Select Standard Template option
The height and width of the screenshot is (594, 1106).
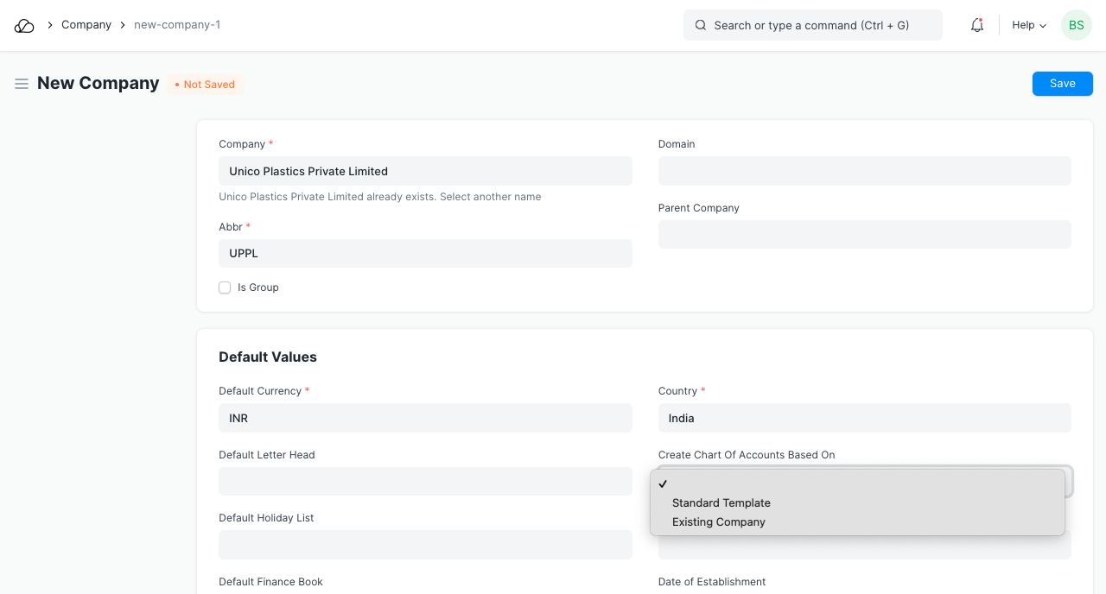(721, 502)
